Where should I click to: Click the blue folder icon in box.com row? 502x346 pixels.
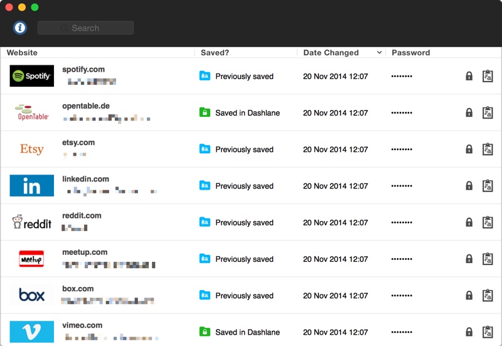pyautogui.click(x=205, y=295)
